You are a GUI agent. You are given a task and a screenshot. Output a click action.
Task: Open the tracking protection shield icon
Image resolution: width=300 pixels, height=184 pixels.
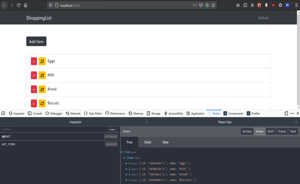click(x=50, y=5)
